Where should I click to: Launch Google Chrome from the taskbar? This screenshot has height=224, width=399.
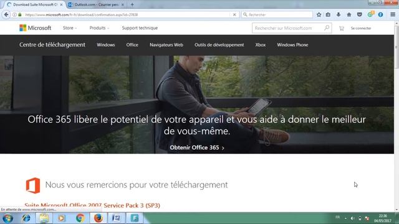[80, 218]
